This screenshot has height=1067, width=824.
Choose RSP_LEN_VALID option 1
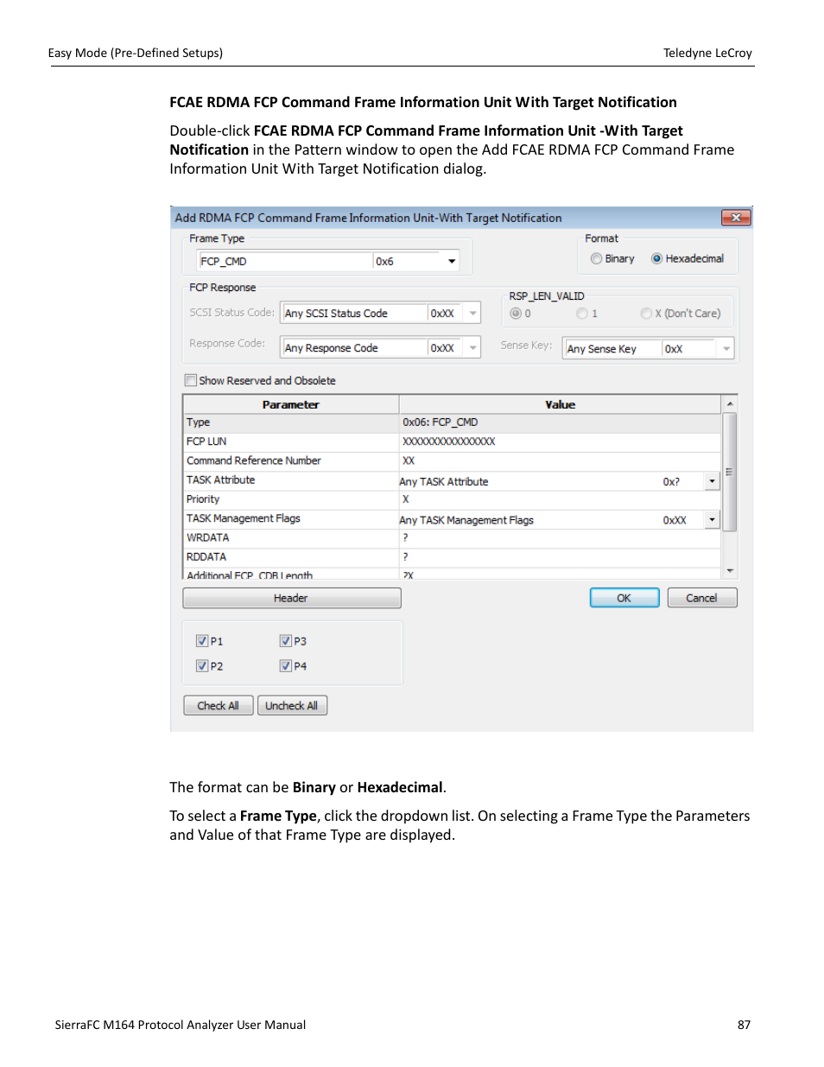point(582,314)
